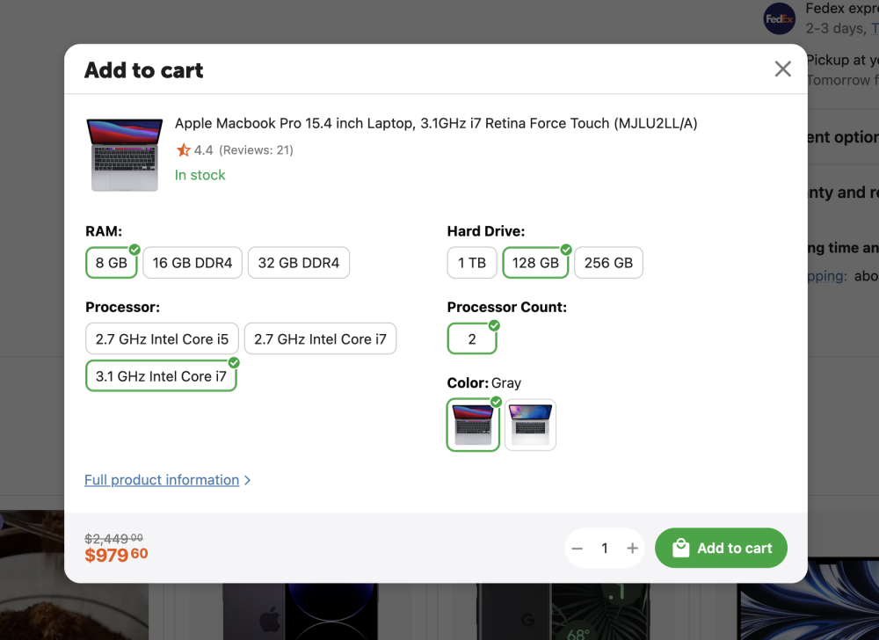This screenshot has height=640, width=879.
Task: Click the minus quantity icon
Action: pyautogui.click(x=578, y=549)
